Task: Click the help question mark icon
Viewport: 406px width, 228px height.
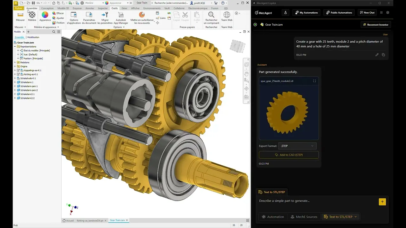Action: pos(223,3)
